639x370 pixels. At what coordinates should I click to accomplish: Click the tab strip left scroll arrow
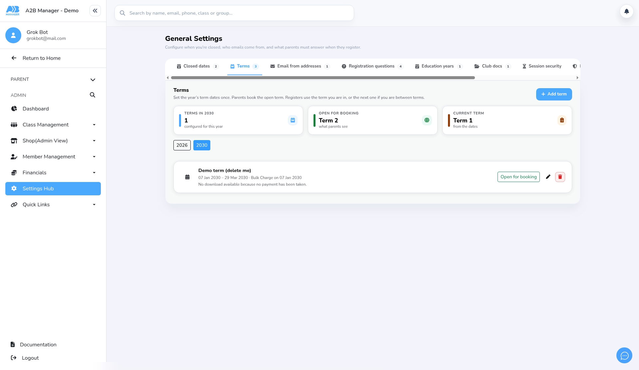168,78
